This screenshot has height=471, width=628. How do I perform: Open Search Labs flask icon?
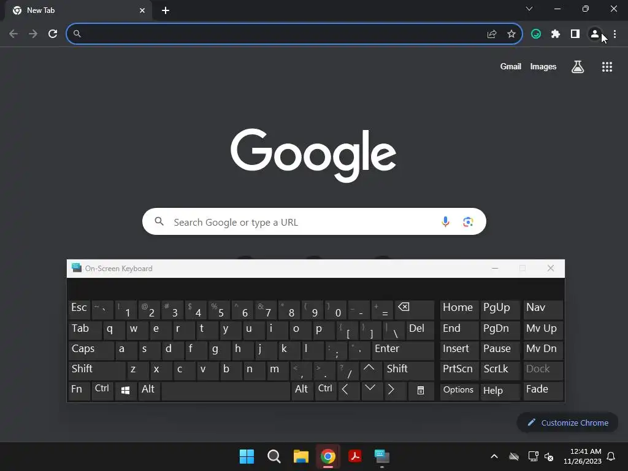click(578, 67)
